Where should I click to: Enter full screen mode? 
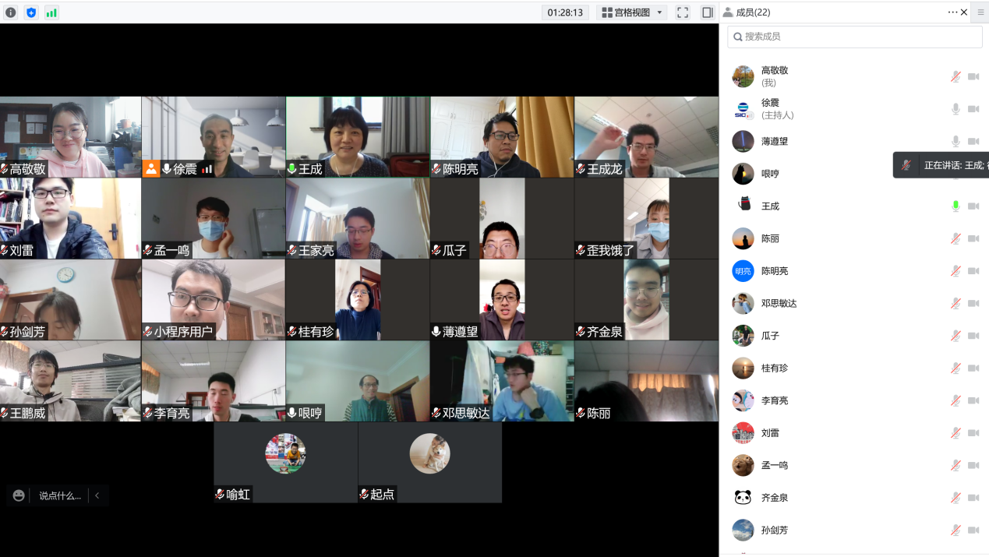[683, 12]
